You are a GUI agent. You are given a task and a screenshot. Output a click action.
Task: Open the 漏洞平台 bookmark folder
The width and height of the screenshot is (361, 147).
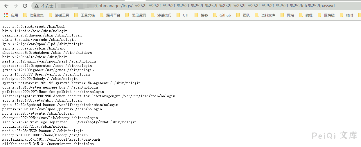click(x=110, y=15)
